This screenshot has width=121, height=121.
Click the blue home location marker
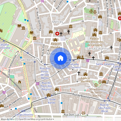coord(60,58)
